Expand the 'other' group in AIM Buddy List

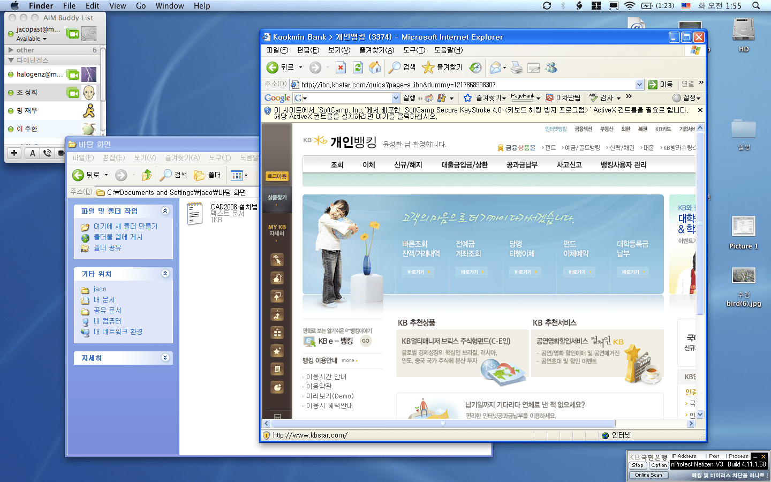[11, 50]
